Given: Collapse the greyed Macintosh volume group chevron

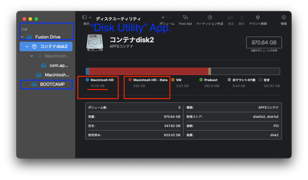Looking at the screenshot, I should pyautogui.click(x=31, y=56).
